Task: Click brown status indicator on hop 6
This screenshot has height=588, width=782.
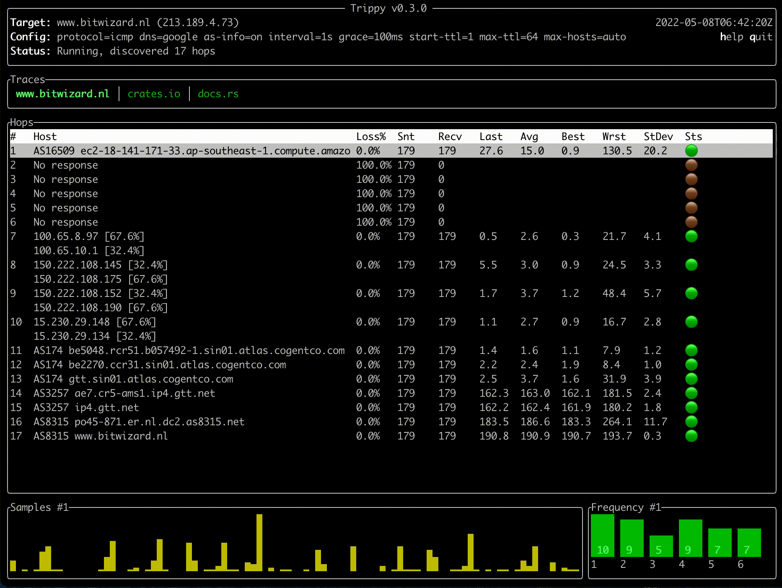Action: [691, 222]
